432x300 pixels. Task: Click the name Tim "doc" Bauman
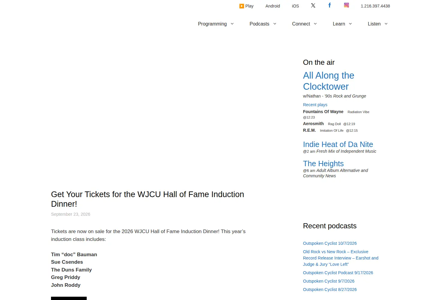point(74,254)
